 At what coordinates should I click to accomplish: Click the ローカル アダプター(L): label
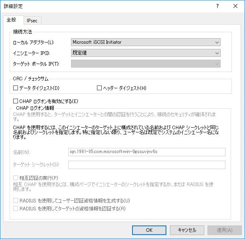(34, 42)
